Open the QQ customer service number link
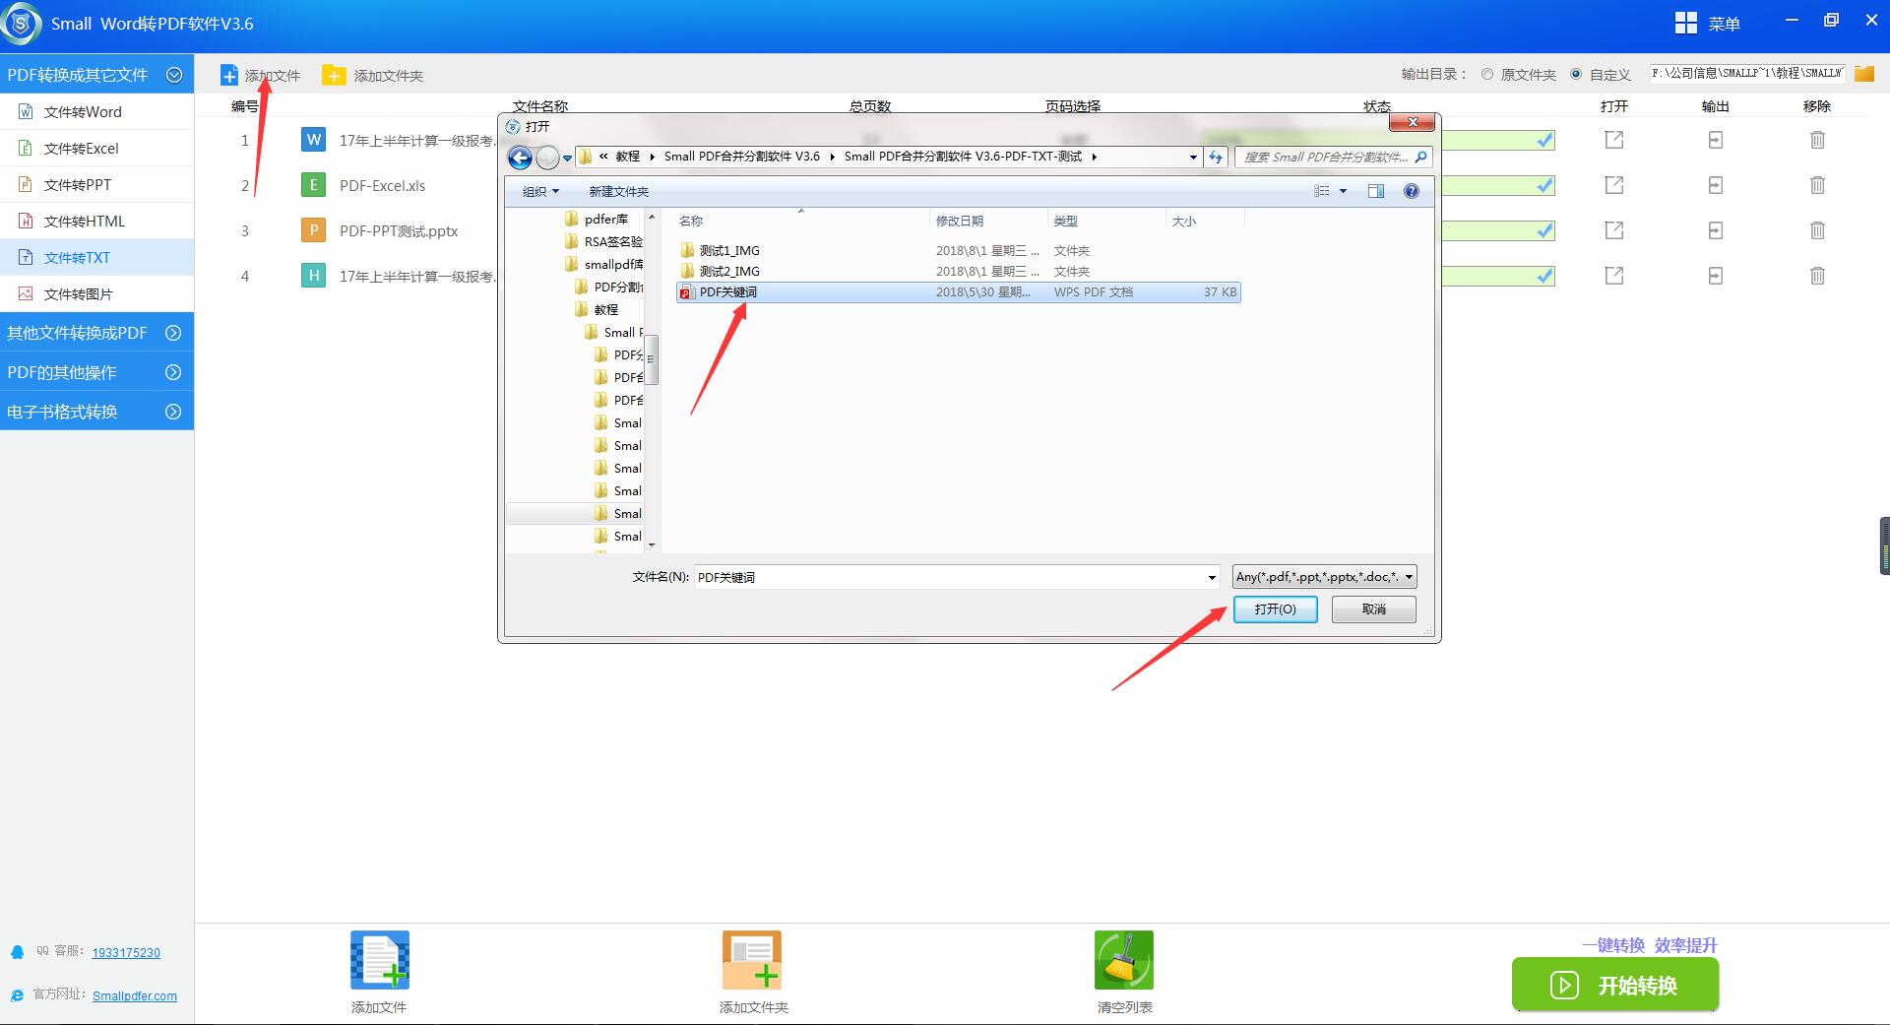The image size is (1890, 1025). (x=126, y=953)
